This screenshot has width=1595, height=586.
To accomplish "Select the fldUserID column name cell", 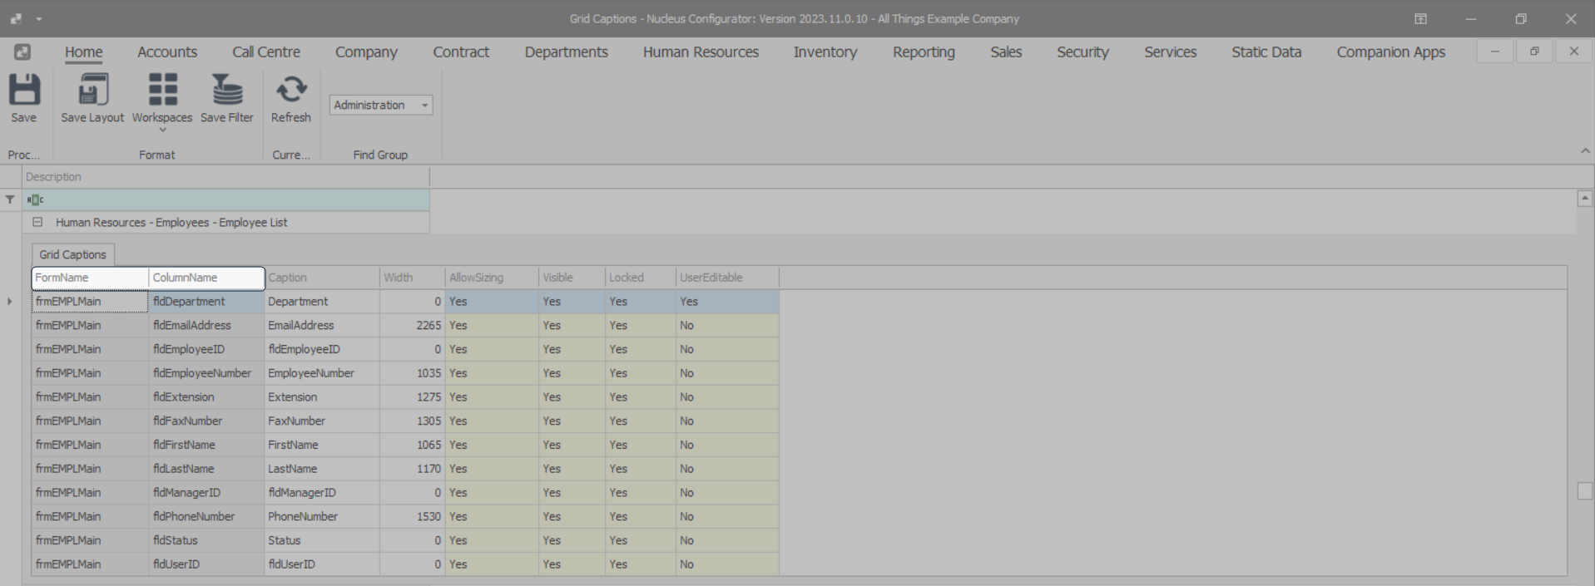I will pyautogui.click(x=206, y=564).
